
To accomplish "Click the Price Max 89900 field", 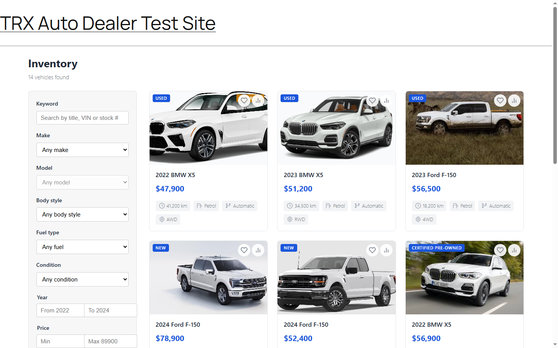I will (x=110, y=341).
